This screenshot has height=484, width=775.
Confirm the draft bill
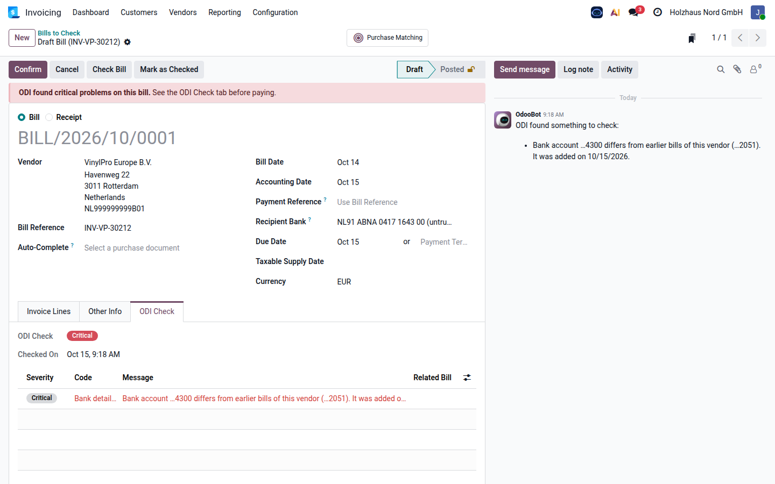pos(28,69)
